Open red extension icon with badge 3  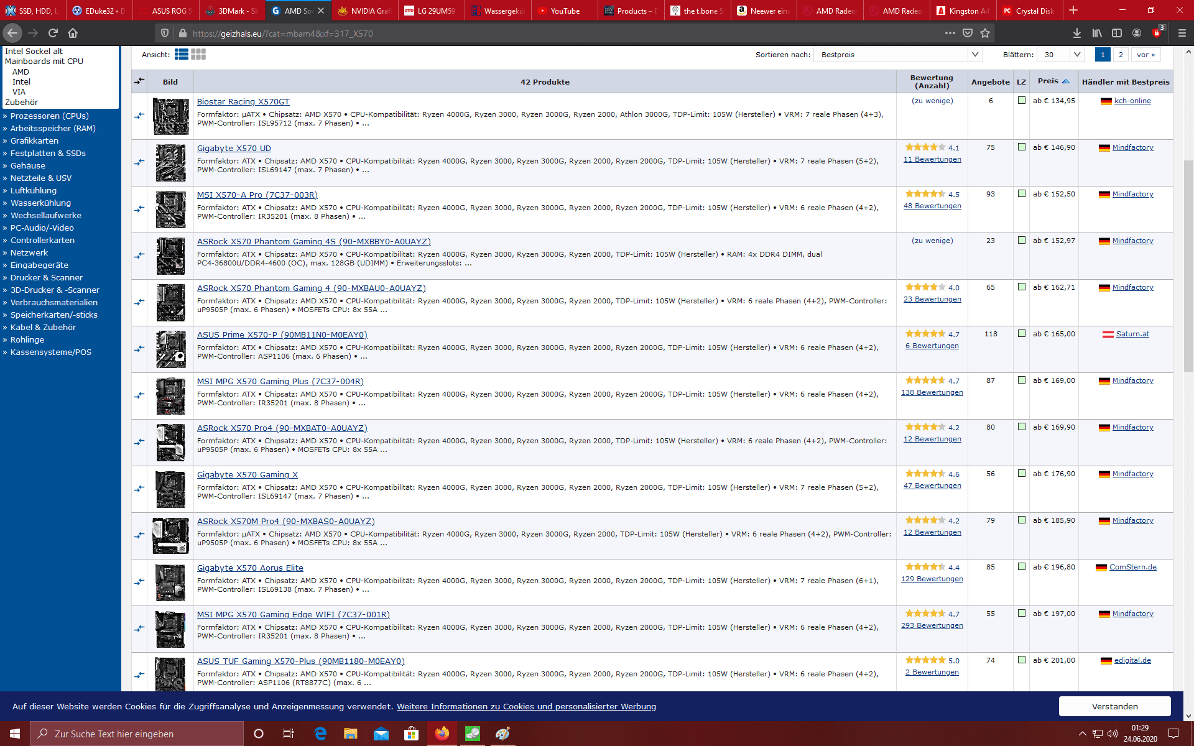(x=1158, y=32)
